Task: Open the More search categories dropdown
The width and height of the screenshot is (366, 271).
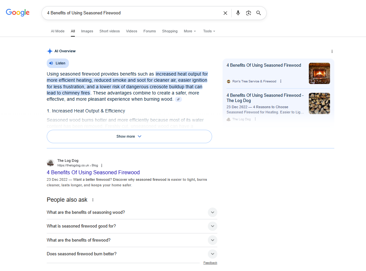Action: 190,31
